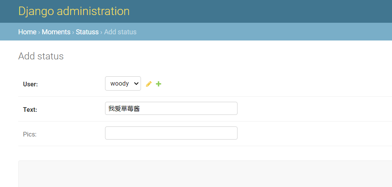The width and height of the screenshot is (392, 187).
Task: Click the Add status page heading
Action: pos(41,56)
